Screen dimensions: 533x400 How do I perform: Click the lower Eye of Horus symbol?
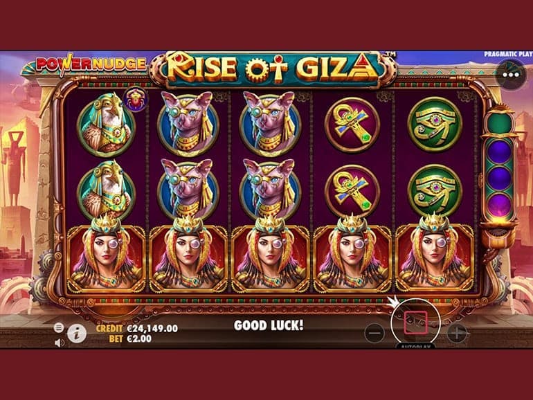point(435,191)
